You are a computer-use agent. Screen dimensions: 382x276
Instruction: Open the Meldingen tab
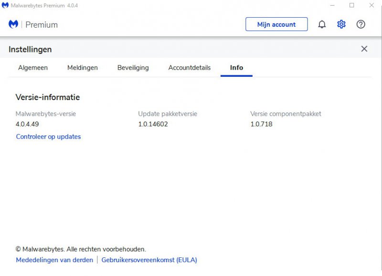(x=83, y=68)
